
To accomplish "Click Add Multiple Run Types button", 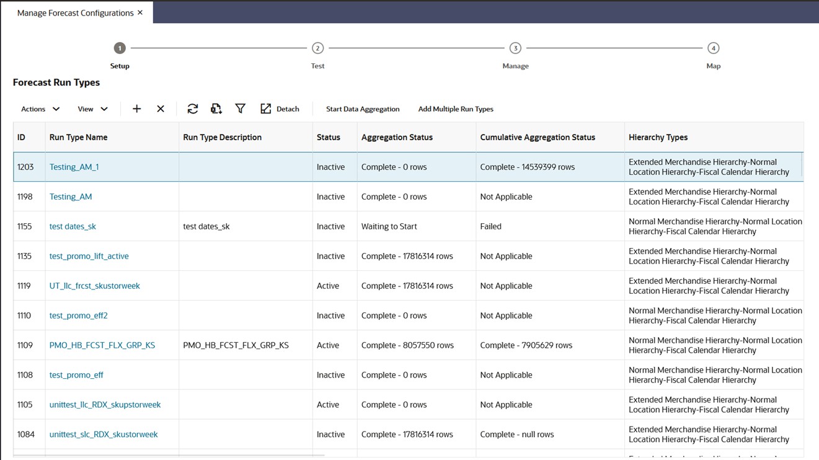I will pos(456,109).
